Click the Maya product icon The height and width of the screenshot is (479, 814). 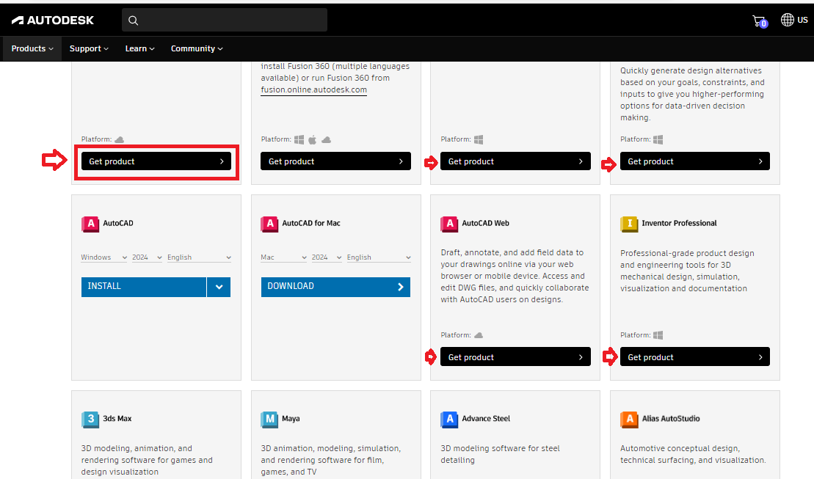click(x=269, y=420)
